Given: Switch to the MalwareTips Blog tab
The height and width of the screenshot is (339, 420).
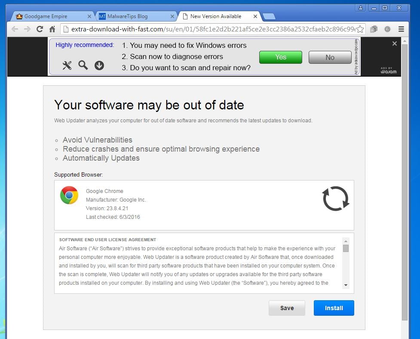Looking at the screenshot, I should tap(133, 16).
